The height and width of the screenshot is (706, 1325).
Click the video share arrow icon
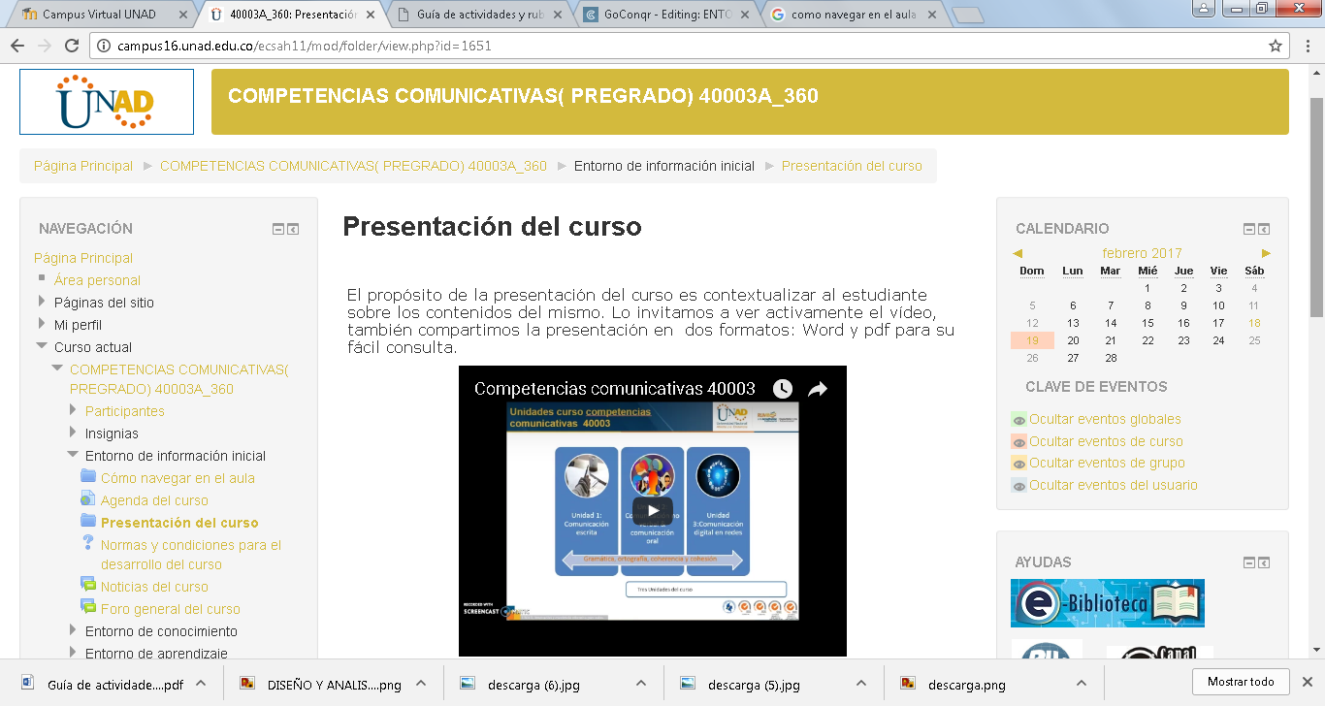click(817, 389)
